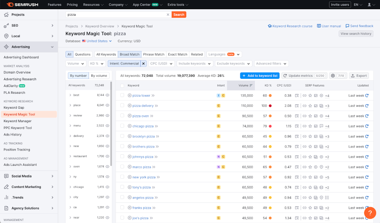Open the Volume filter dropdown
Image resolution: width=380 pixels, height=223 pixels.
pyautogui.click(x=76, y=63)
